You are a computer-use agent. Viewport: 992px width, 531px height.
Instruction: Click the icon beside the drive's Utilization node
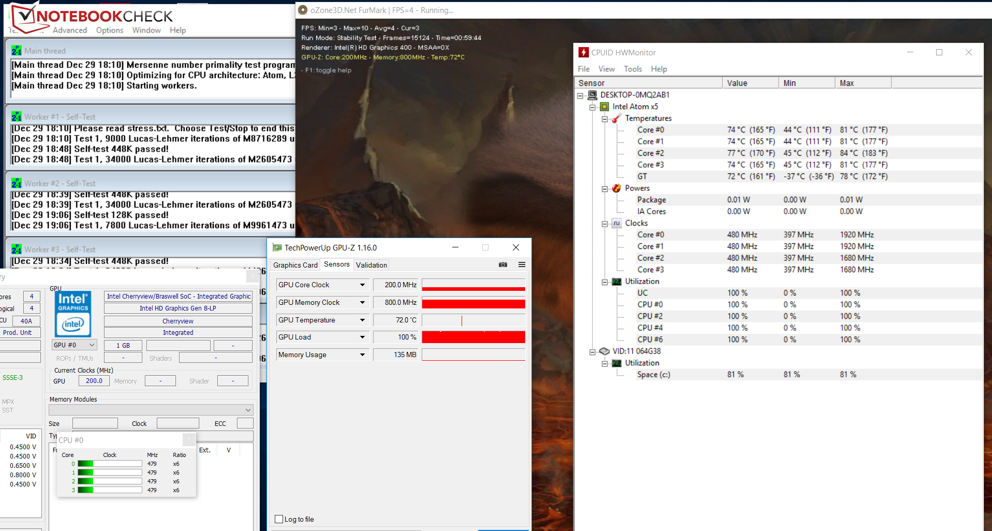616,363
